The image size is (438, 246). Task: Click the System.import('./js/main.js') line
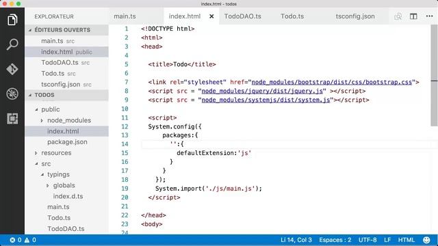click(209, 189)
